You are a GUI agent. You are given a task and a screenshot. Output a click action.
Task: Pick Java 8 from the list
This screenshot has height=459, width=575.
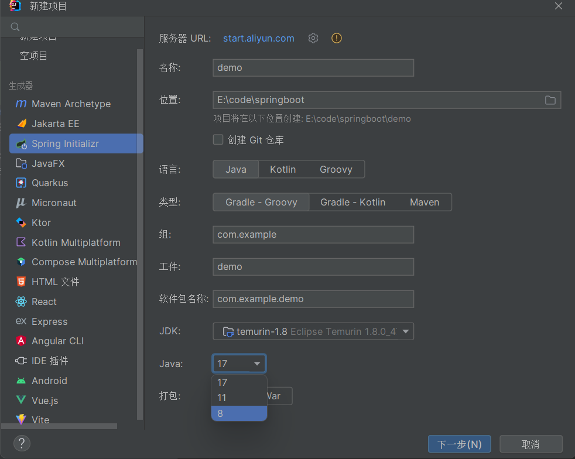[x=239, y=413]
